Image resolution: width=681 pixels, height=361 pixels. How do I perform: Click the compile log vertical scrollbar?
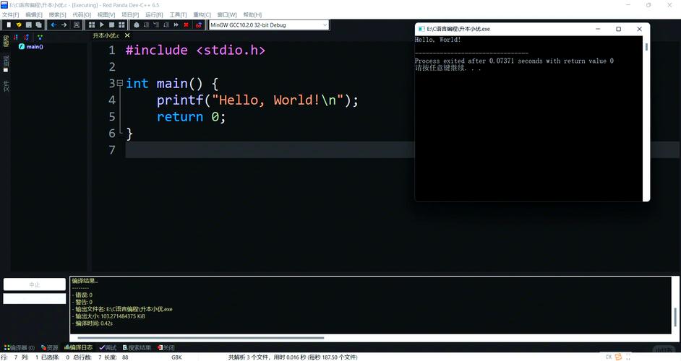click(675, 317)
